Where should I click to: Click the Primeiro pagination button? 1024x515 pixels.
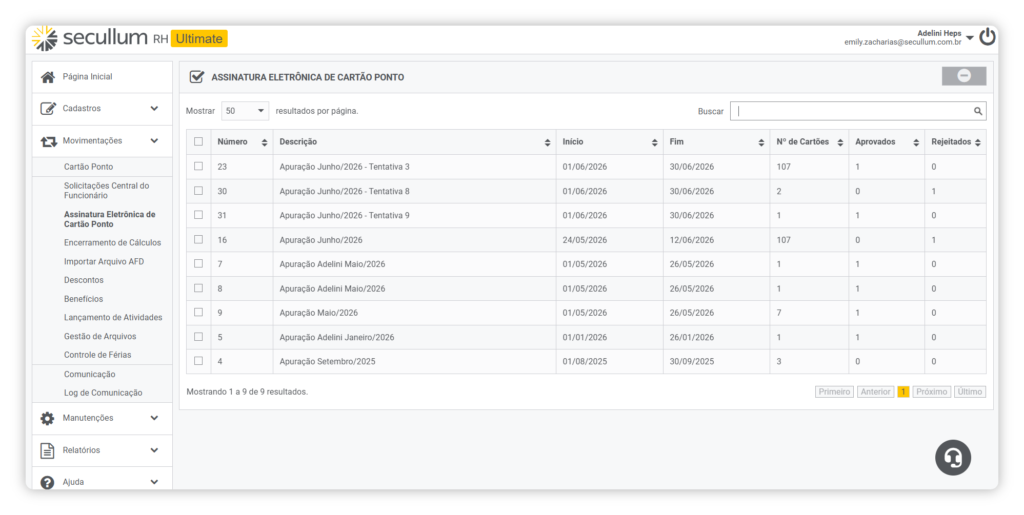[x=834, y=392]
